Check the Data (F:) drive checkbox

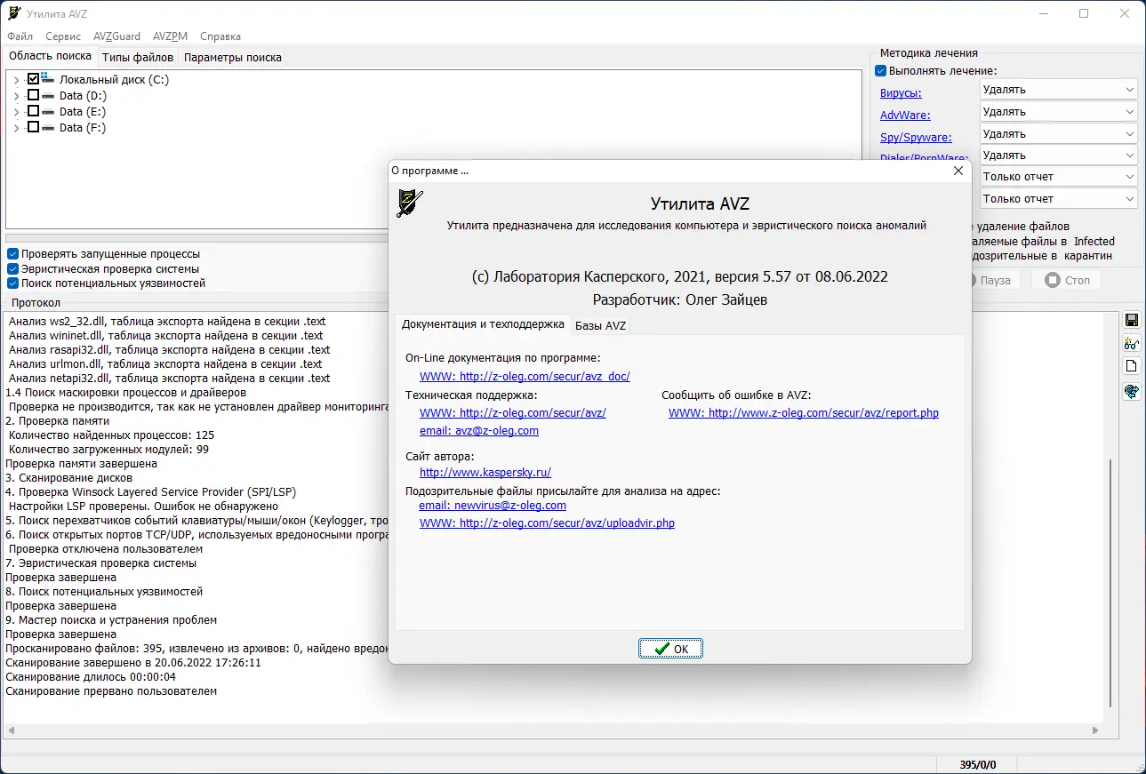click(34, 127)
